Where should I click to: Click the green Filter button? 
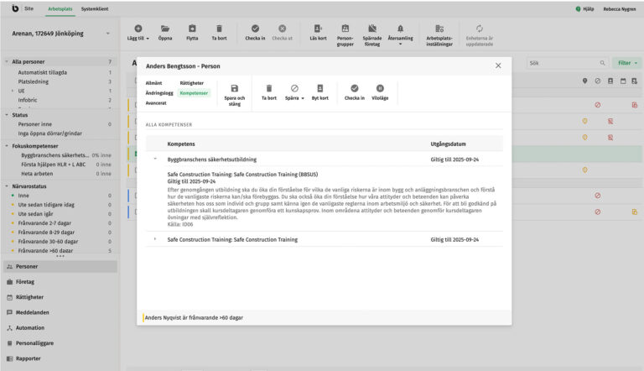coord(626,63)
